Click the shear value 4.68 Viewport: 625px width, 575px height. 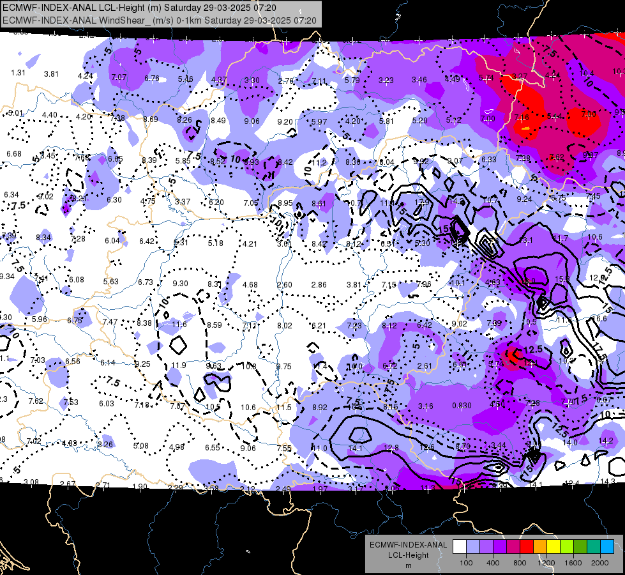pyautogui.click(x=250, y=284)
